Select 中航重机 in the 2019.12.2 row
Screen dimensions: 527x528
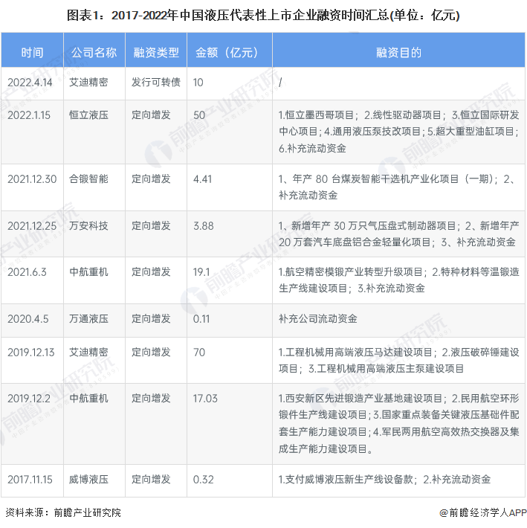[89, 399]
